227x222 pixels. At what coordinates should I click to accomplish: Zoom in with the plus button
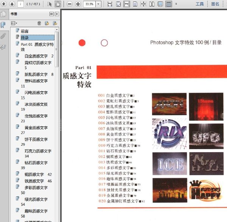78,4
